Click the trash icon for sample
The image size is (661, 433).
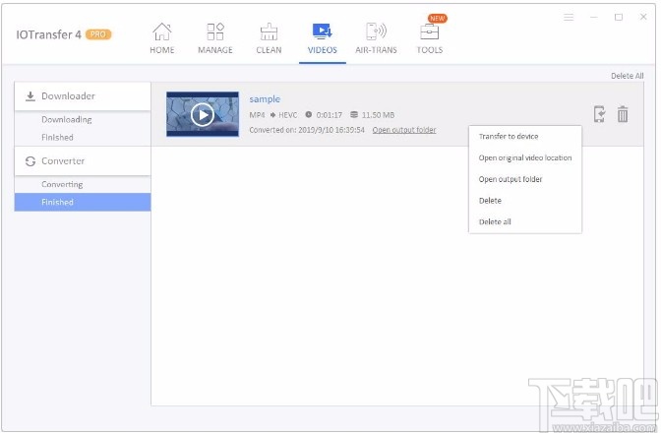pyautogui.click(x=623, y=114)
